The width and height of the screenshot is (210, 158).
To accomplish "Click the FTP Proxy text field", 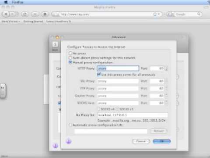I will coord(118,89).
